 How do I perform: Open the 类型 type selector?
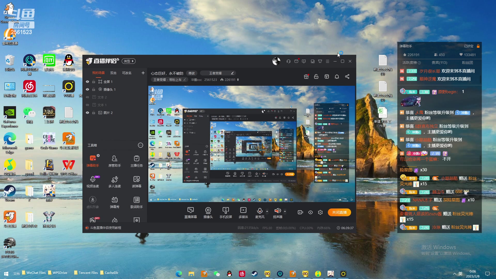pyautogui.click(x=128, y=61)
